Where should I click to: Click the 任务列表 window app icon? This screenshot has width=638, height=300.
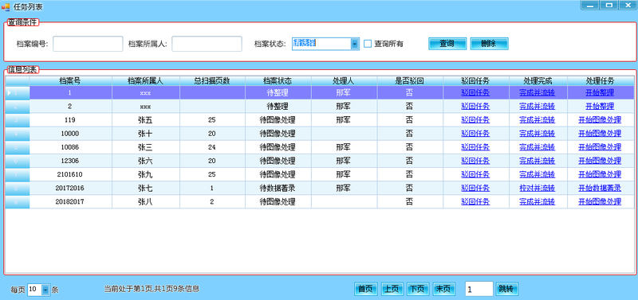6,6
